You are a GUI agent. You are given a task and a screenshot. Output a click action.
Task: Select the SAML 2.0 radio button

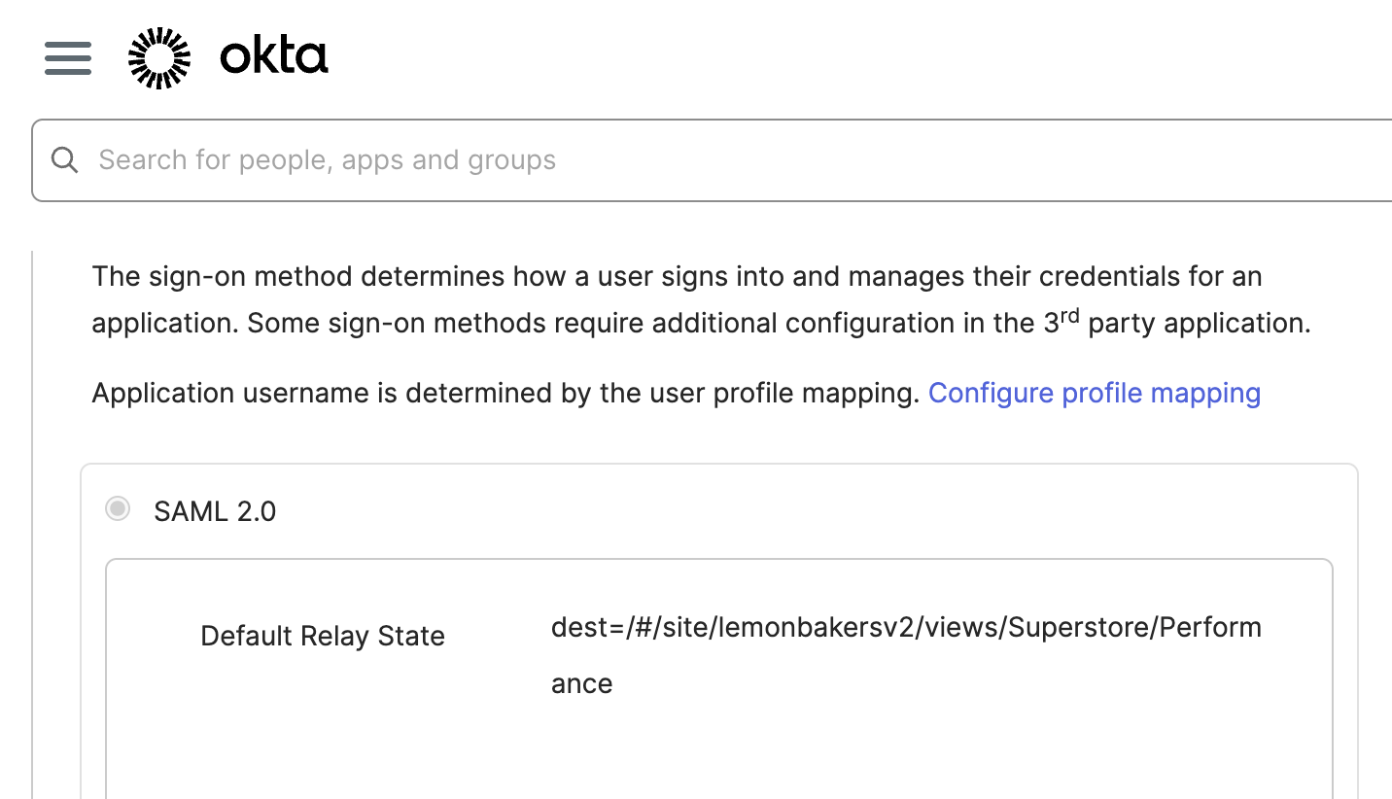118,509
